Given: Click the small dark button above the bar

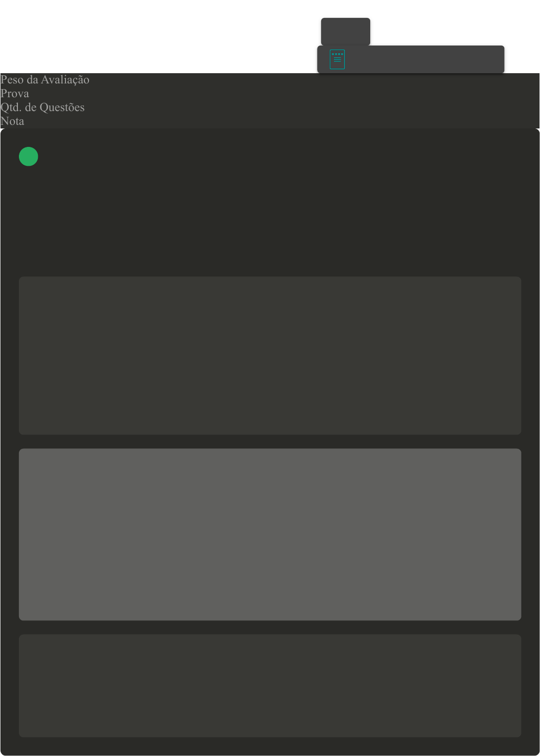Looking at the screenshot, I should point(346,32).
